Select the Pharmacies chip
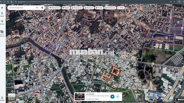Image resolution: width=184 pixels, height=103 pixels. pos(110,8)
